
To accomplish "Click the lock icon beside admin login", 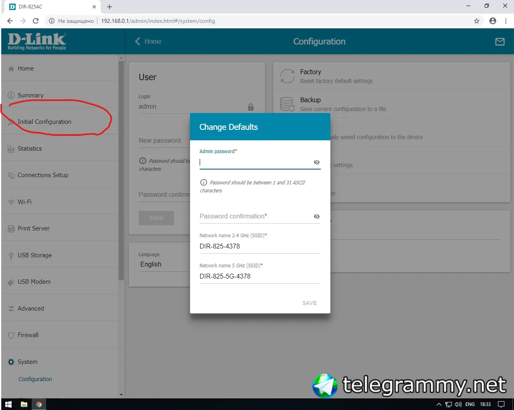I will (x=251, y=107).
